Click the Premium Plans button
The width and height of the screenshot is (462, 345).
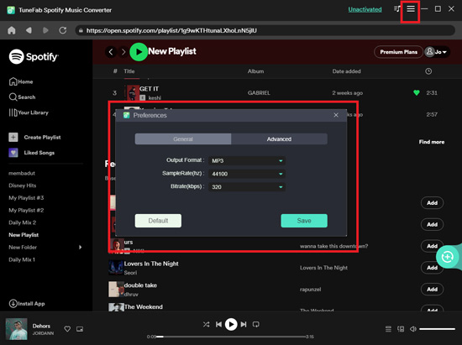point(398,52)
